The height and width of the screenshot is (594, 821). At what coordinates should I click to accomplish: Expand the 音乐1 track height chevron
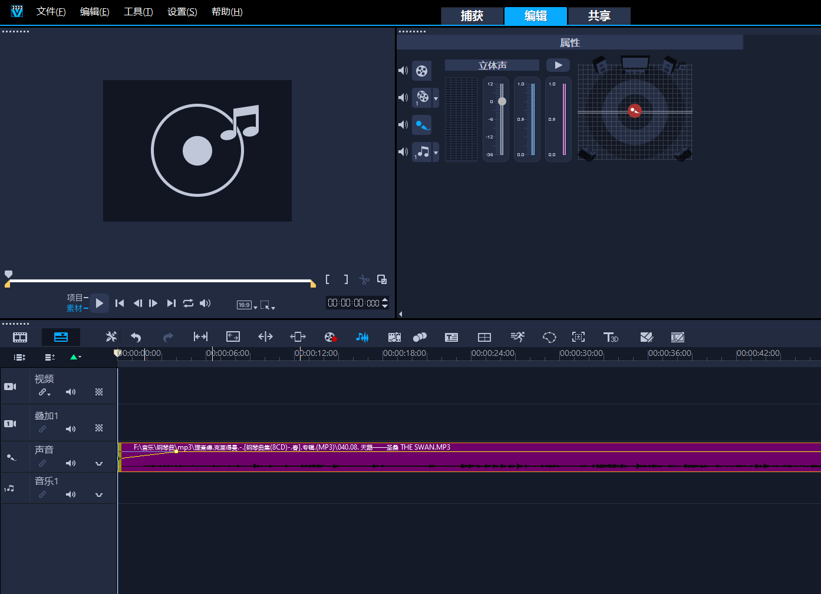(99, 495)
